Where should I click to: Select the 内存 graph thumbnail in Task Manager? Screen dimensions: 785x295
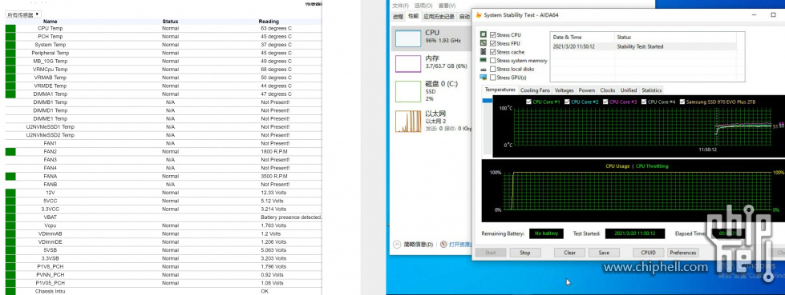point(408,64)
